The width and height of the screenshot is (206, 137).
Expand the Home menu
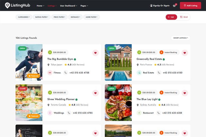tap(40, 6)
